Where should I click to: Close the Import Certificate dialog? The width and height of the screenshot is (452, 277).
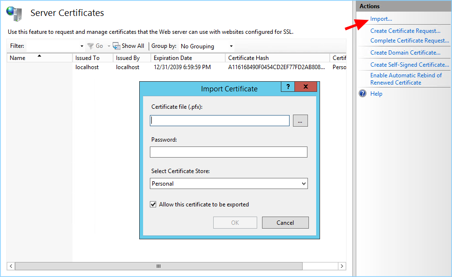[x=306, y=87]
